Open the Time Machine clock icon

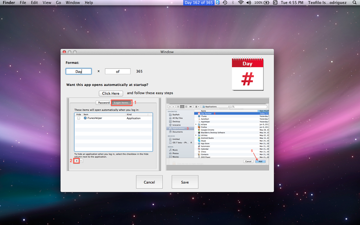(225, 3)
